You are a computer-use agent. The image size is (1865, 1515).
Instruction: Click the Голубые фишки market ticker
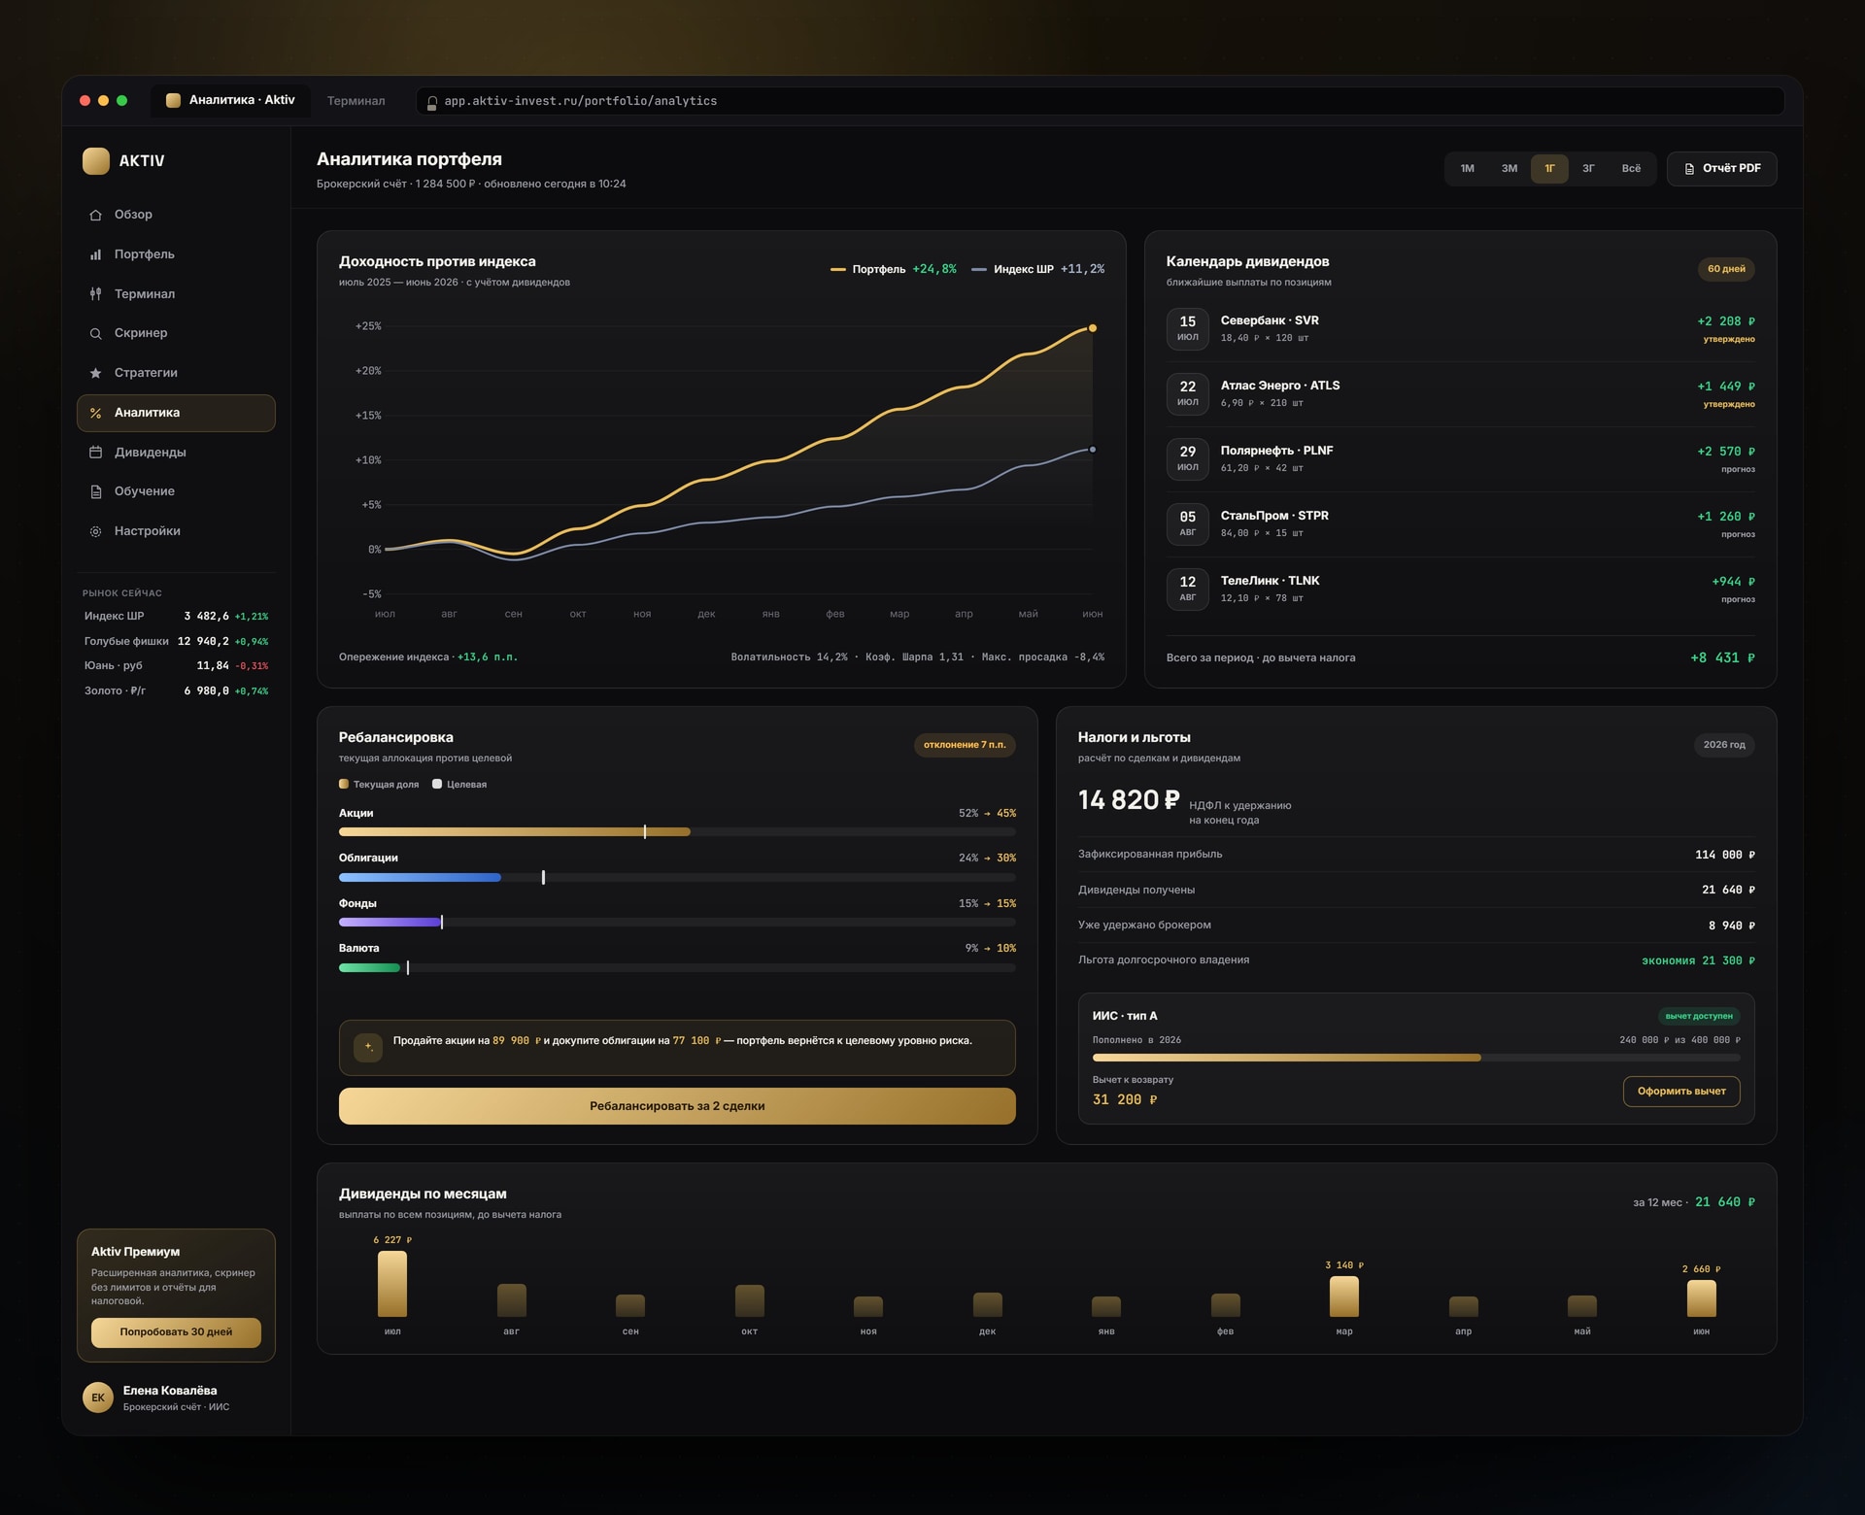(x=176, y=641)
